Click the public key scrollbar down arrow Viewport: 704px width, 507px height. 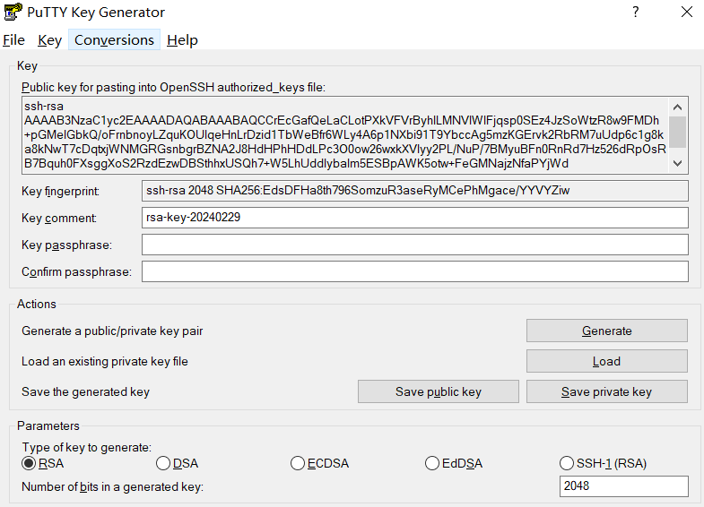pyautogui.click(x=677, y=163)
